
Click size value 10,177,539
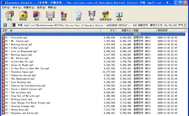click(109, 72)
